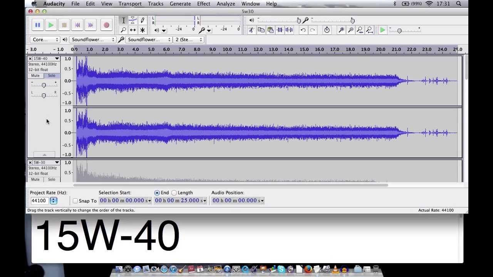Open the Core audio host dropdown
Viewport: 493px width, 277px height.
point(45,40)
